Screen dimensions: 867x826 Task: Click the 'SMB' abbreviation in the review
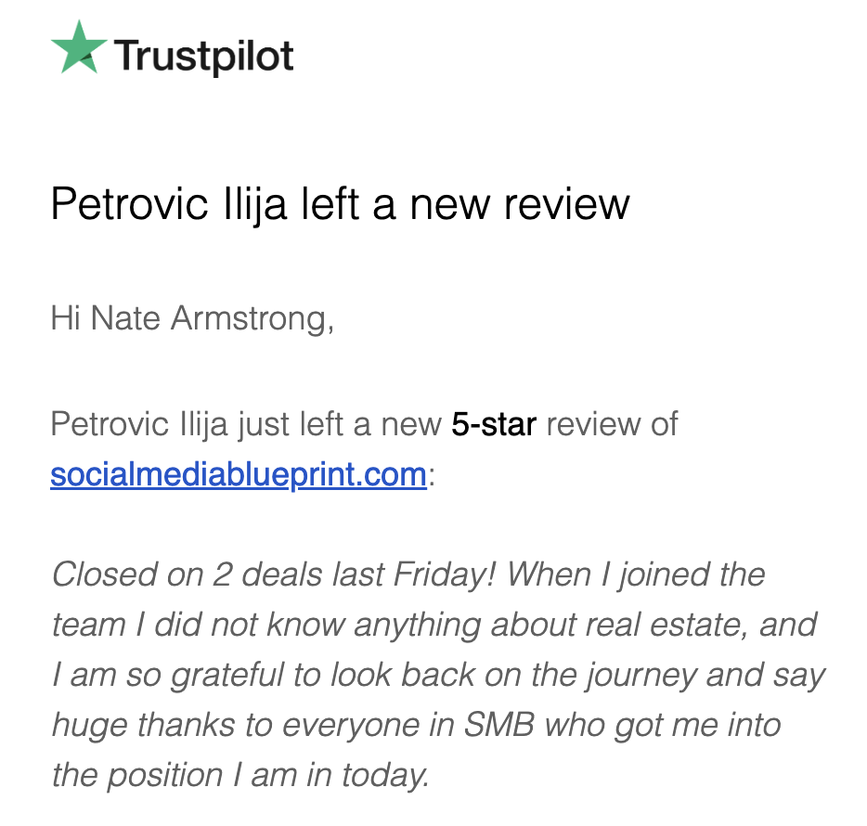click(x=499, y=725)
